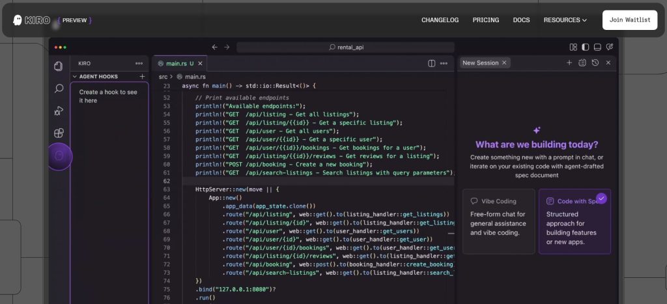This screenshot has width=667, height=304.
Task: Open chat session history clock icon
Action: coord(595,63)
